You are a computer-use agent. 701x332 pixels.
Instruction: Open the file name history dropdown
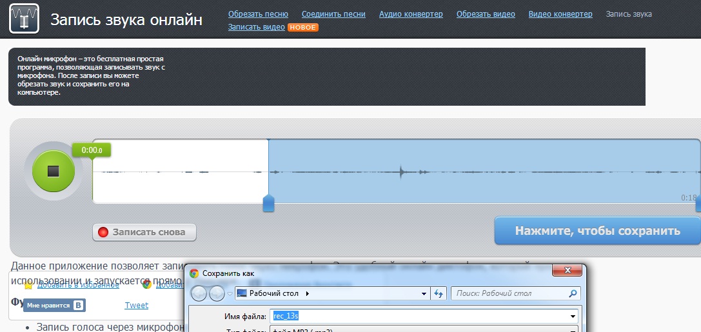click(573, 316)
